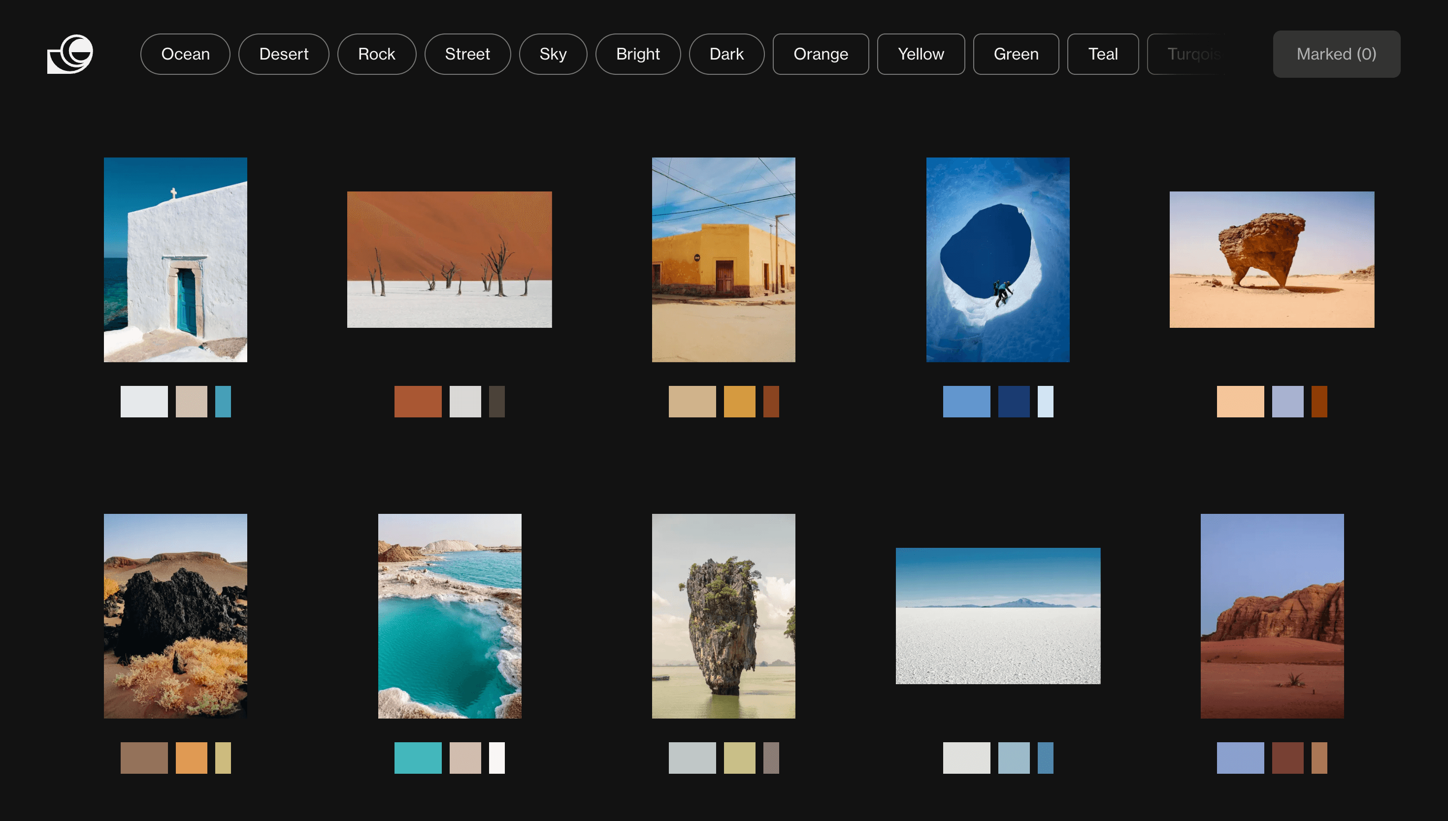Select the Ocean filter

(185, 54)
